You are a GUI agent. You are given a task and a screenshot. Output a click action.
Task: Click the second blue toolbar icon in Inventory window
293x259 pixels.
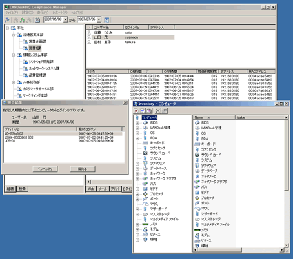pyautogui.click(x=142, y=111)
